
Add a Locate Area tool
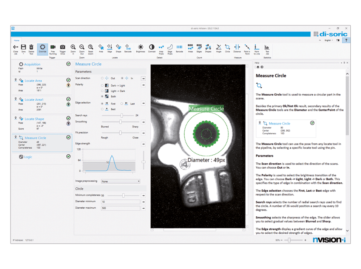pyautogui.click(x=101, y=48)
